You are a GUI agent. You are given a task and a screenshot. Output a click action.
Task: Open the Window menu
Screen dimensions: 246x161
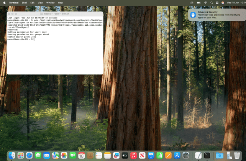pyautogui.click(x=50, y=3)
